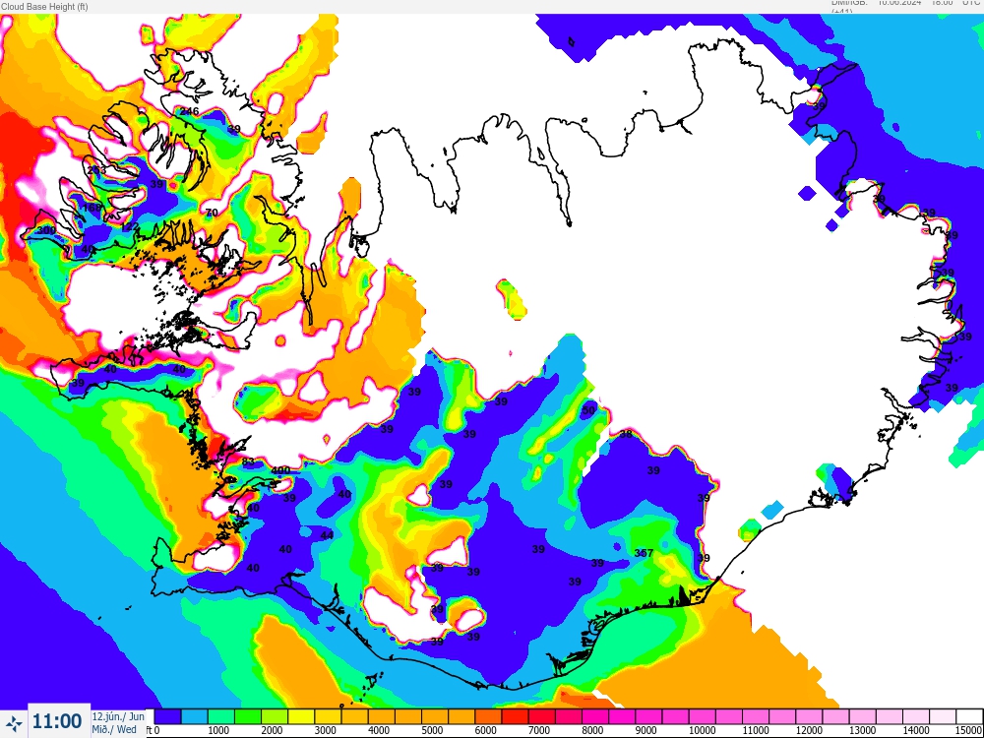Screen dimensions: 984x738
Task: Click the 2000 legend scale label
Action: pyautogui.click(x=272, y=730)
